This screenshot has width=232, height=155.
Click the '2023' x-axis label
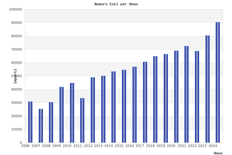click(202, 146)
